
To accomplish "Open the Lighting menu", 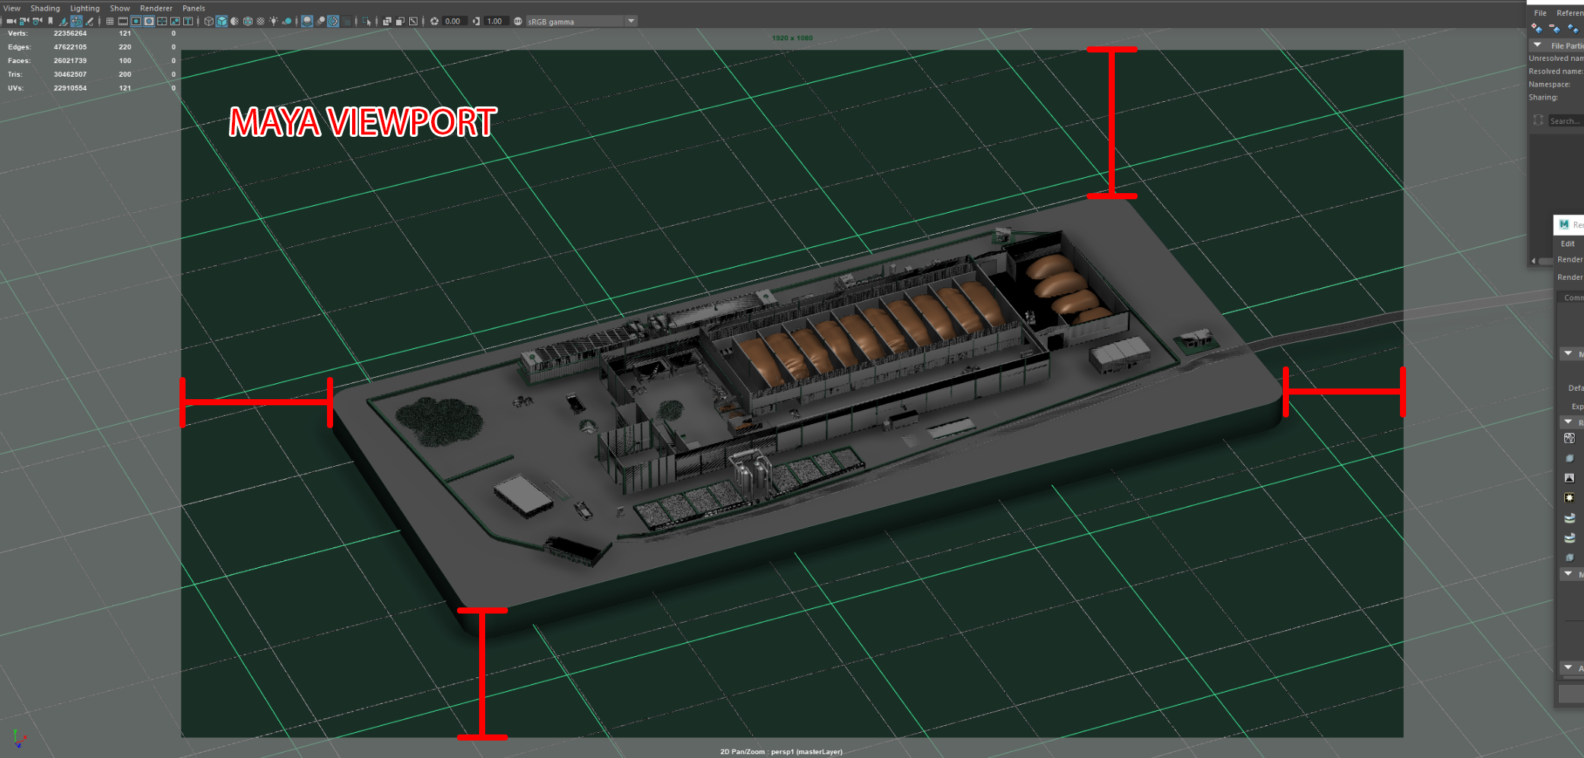I will (85, 8).
